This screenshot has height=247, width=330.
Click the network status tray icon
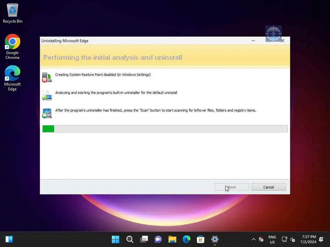pos(284,239)
